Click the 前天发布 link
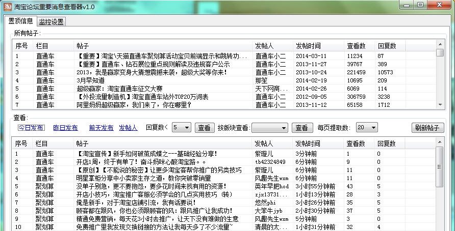Viewport: 455px width, 231px height. 102,128
